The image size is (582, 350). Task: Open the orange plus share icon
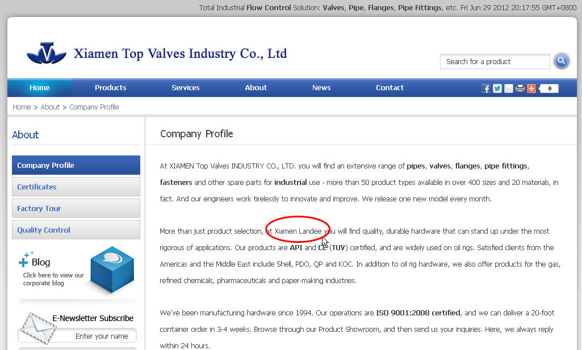click(x=531, y=88)
